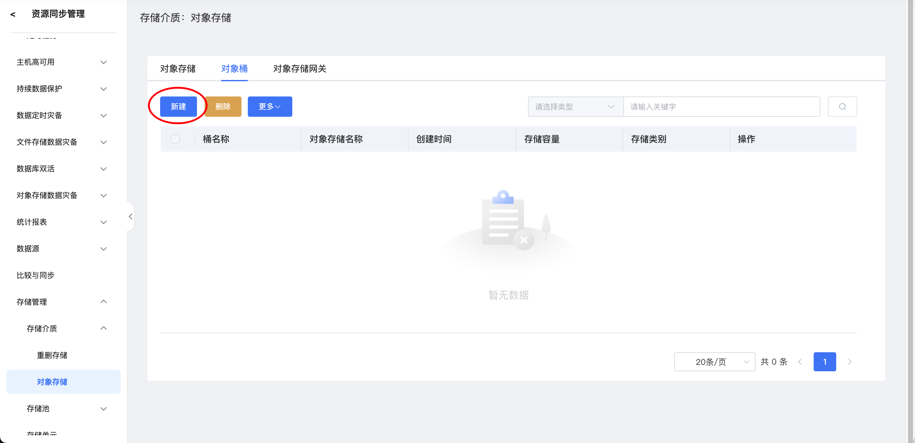
Task: Click the 新建 button
Action: (x=178, y=106)
